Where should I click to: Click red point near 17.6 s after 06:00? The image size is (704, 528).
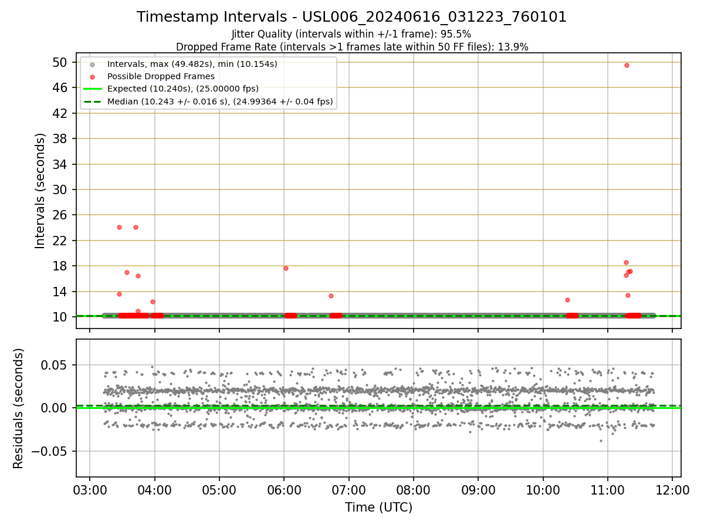[286, 268]
